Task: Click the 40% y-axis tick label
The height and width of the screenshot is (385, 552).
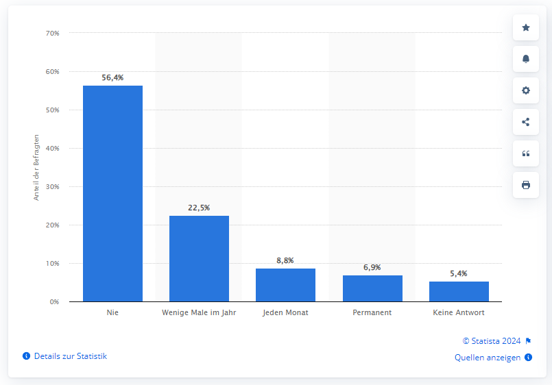Action: [x=52, y=148]
